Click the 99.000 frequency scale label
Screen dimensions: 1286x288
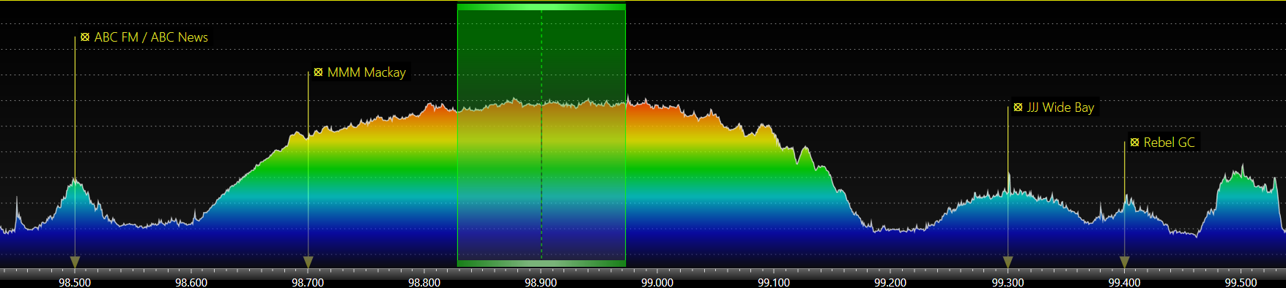point(657,282)
